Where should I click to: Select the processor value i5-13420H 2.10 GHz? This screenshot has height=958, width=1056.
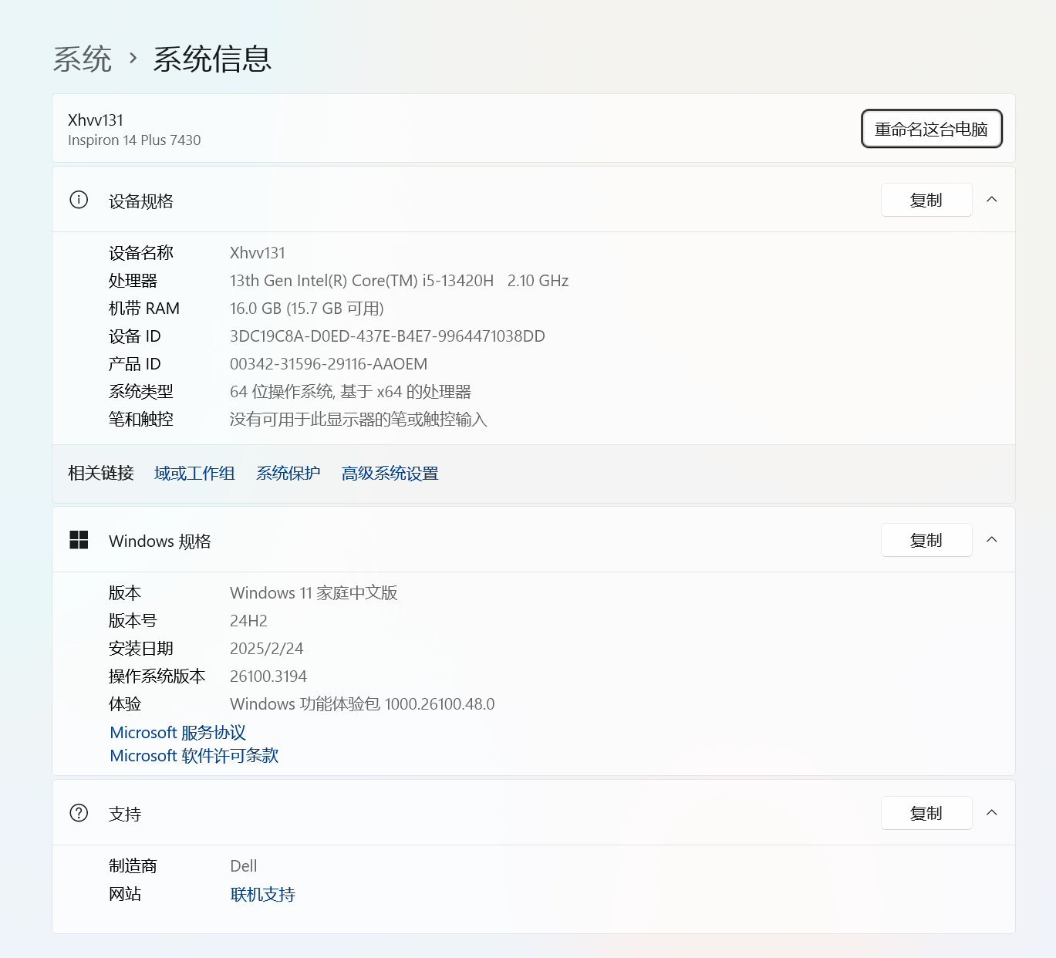tap(399, 281)
